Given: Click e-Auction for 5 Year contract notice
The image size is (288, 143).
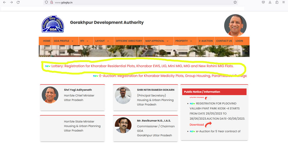Looking at the screenshot, I should click(x=218, y=131).
